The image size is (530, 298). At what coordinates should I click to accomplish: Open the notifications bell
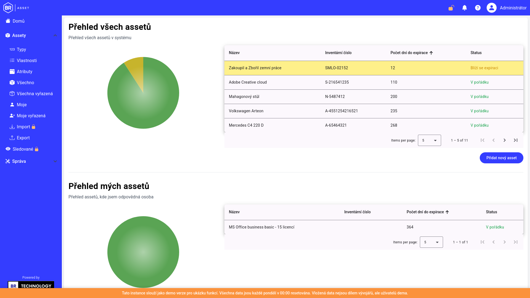click(465, 8)
